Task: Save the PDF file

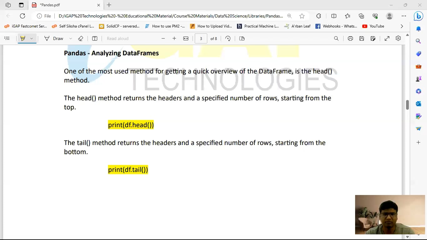Action: (x=362, y=38)
